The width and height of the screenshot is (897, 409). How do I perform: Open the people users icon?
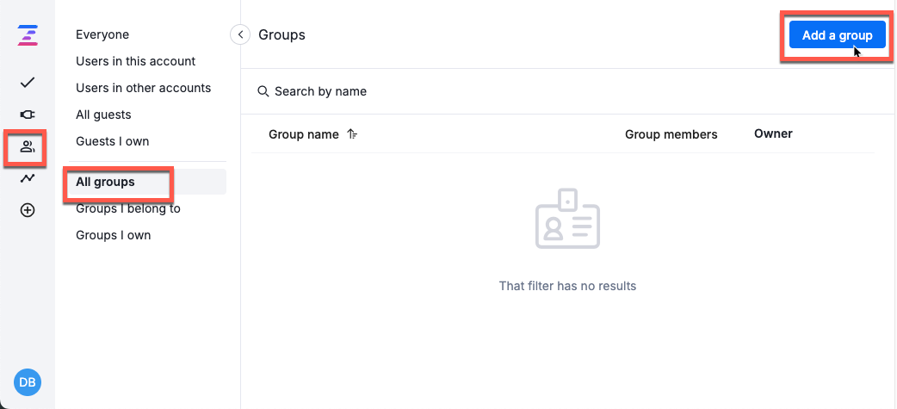[x=28, y=147]
